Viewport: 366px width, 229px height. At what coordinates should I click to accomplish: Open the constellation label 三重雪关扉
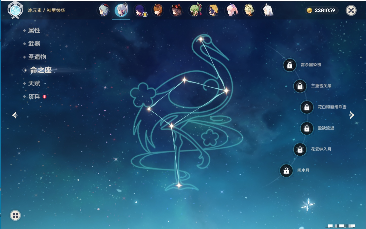tap(321, 86)
